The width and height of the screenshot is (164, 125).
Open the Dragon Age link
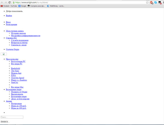[16, 73]
